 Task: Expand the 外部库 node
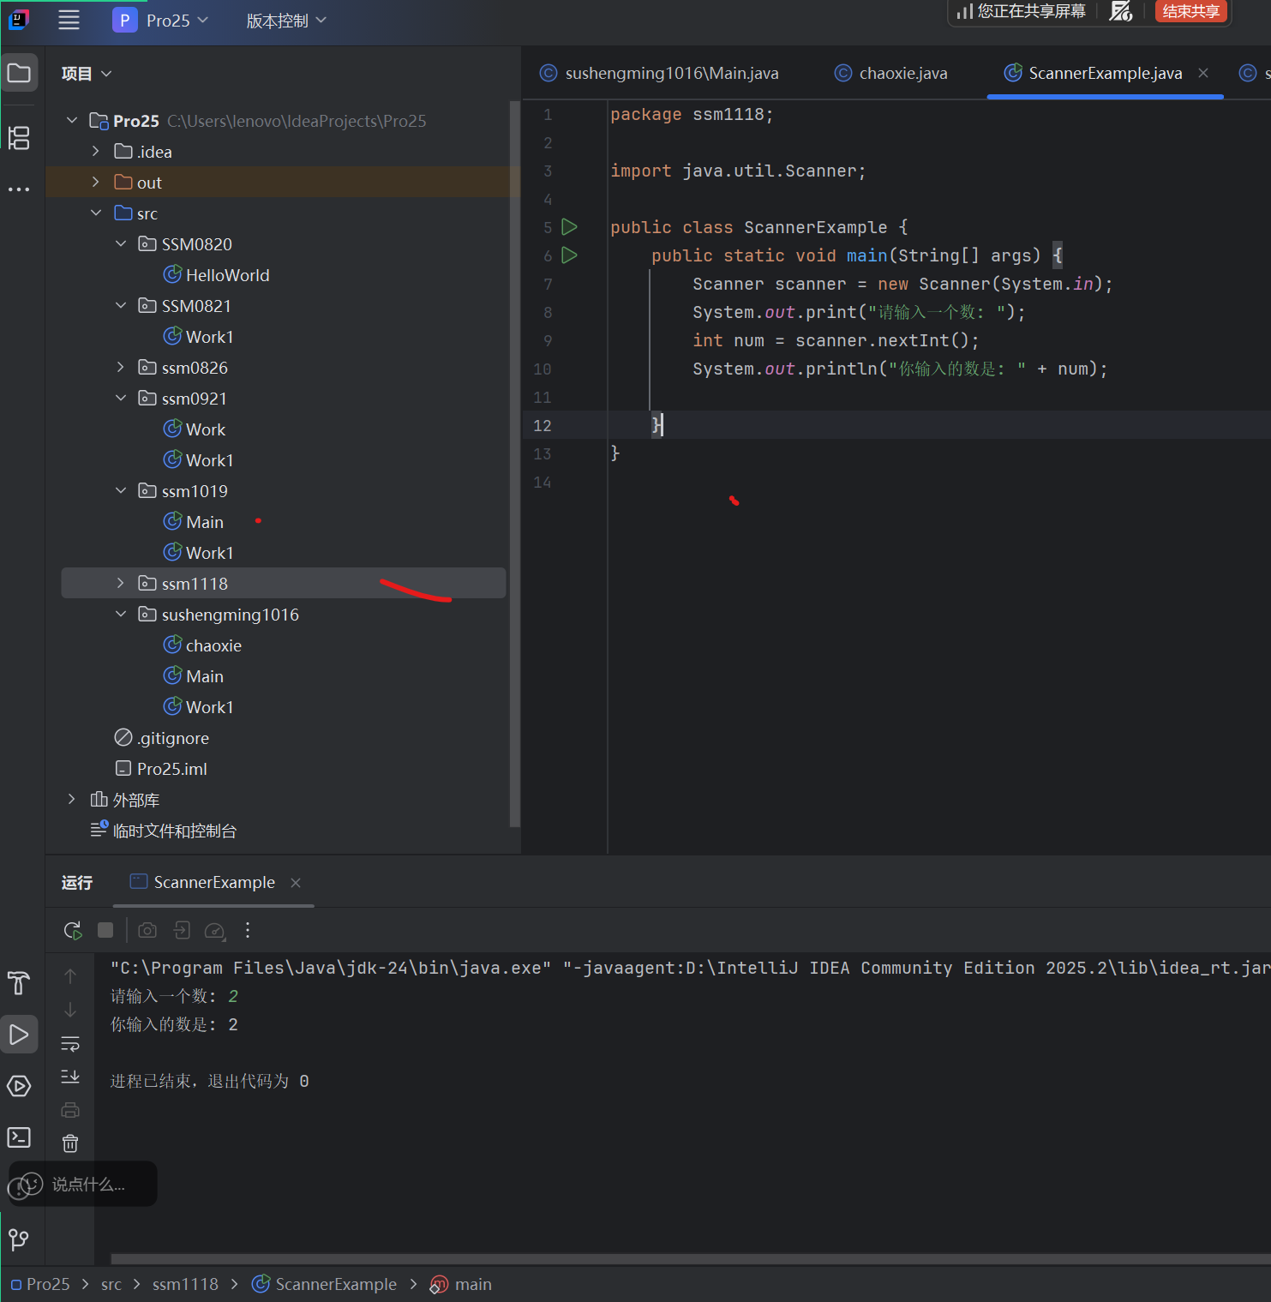tap(72, 799)
